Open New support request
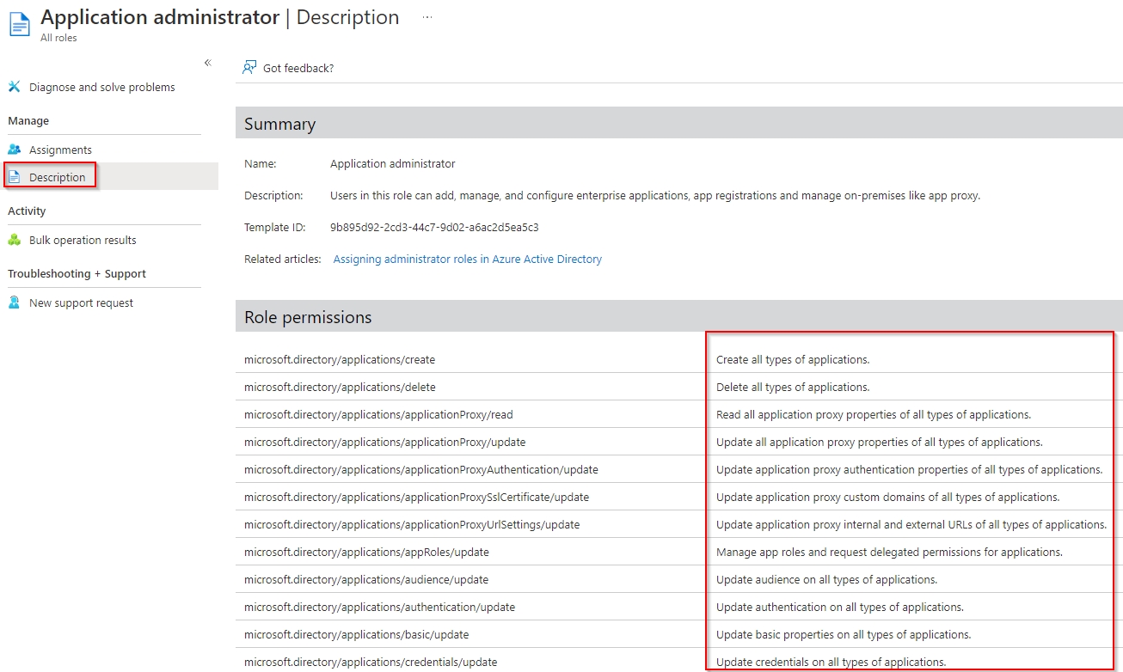The height and width of the screenshot is (672, 1123). pos(81,302)
